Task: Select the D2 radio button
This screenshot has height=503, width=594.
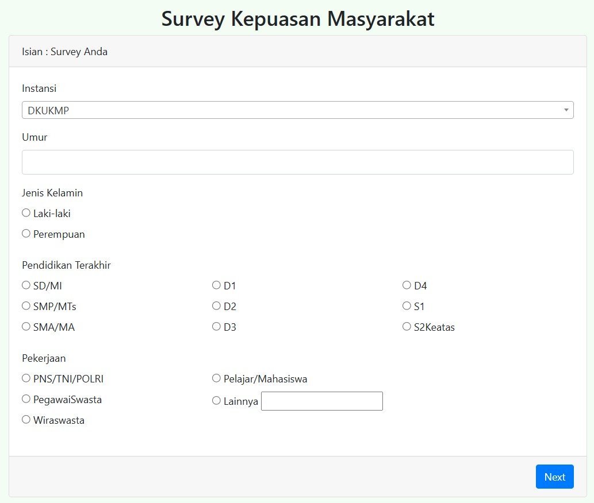Action: tap(216, 306)
